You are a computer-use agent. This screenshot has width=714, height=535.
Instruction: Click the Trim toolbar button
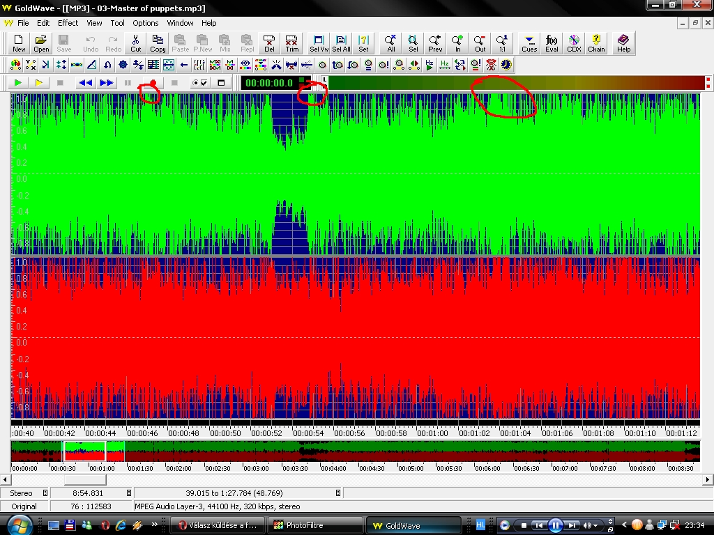(x=291, y=43)
